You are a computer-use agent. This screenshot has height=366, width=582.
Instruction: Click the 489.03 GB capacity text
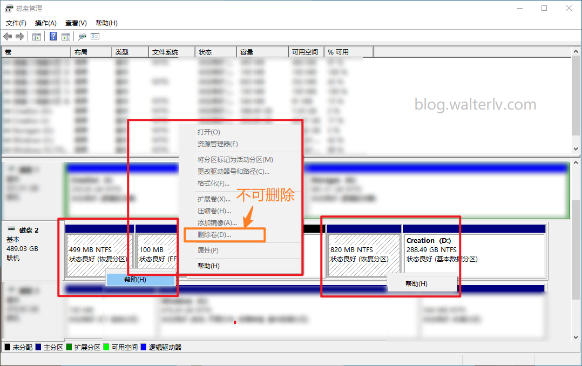coord(22,249)
